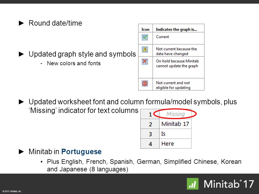Image resolution: width=259 pixels, height=194 pixels.
Task: Select the 'Missing' worksheet cell
Action: [x=175, y=114]
